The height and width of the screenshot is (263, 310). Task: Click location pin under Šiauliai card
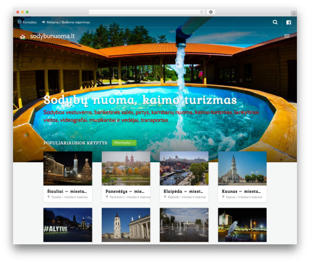pyautogui.click(x=48, y=196)
